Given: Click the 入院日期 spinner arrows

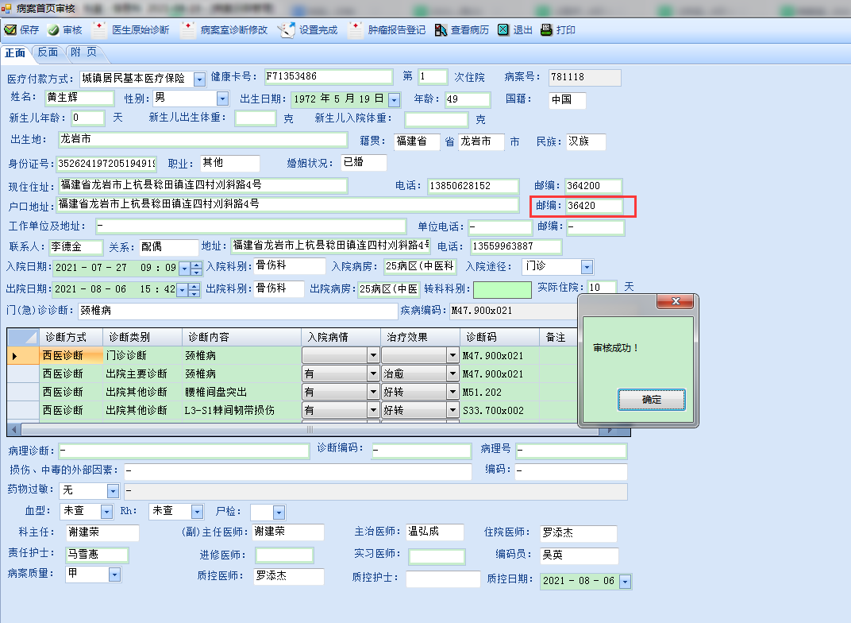Looking at the screenshot, I should pos(194,269).
